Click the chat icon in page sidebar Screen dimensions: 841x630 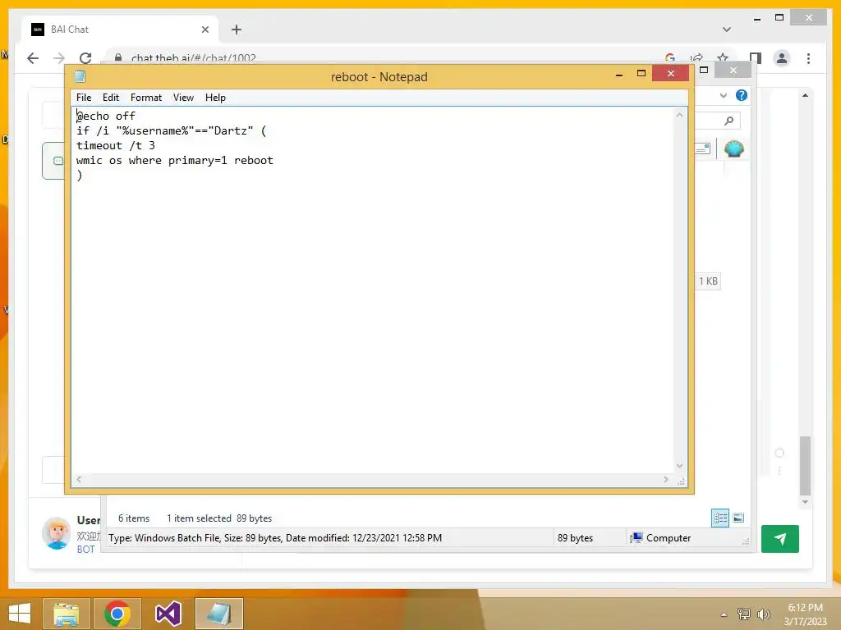tap(58, 161)
